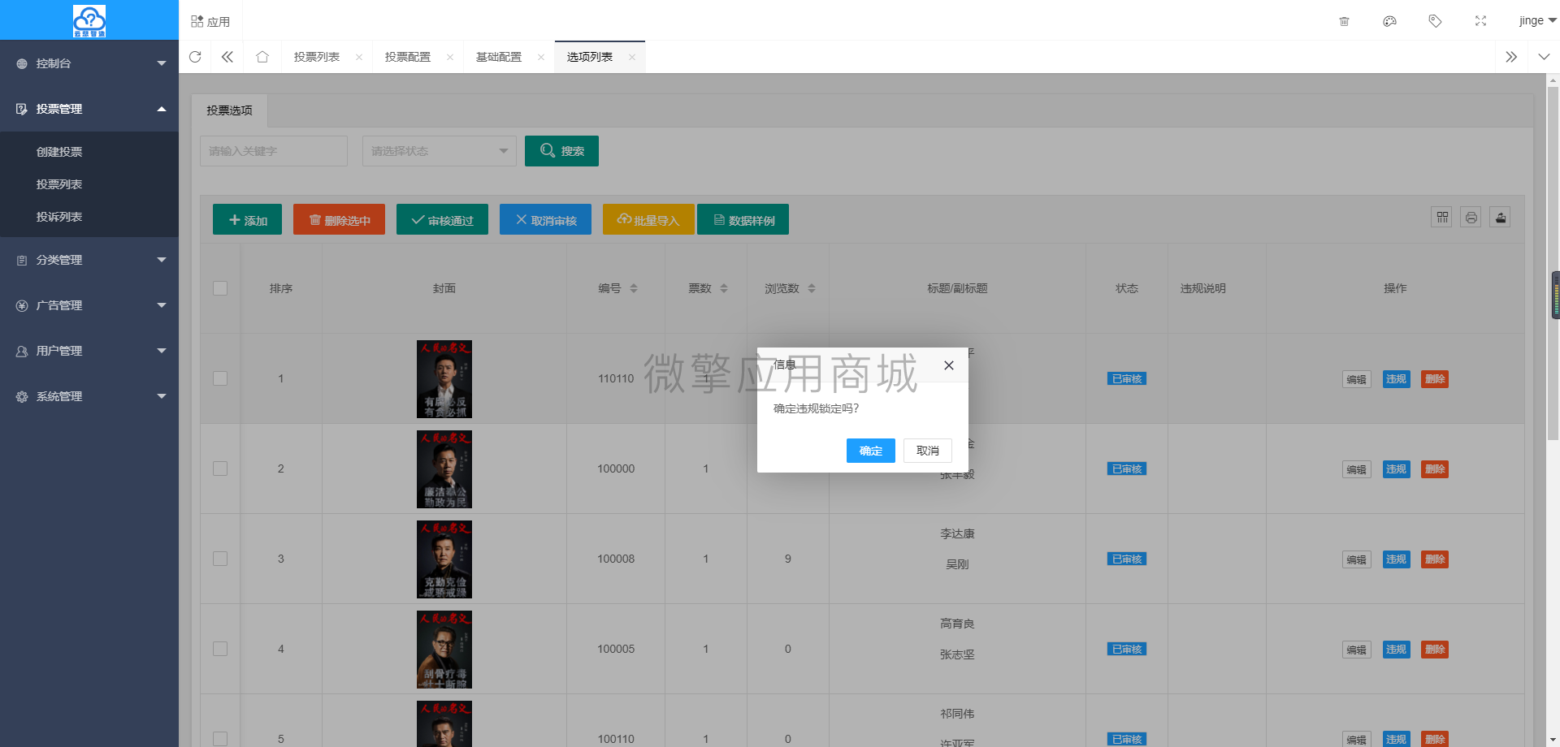This screenshot has width=1560, height=747.
Task: Close the 基础配置 tab
Action: [x=541, y=57]
